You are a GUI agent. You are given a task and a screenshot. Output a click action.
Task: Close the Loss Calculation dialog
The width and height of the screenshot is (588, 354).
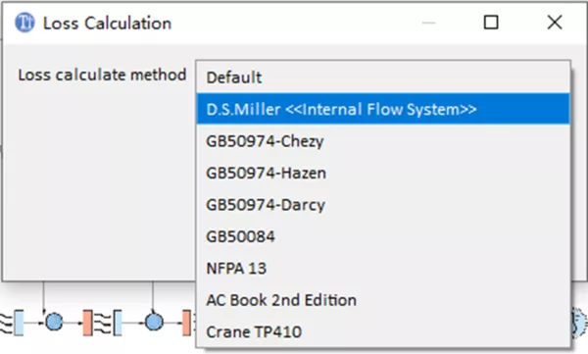555,23
